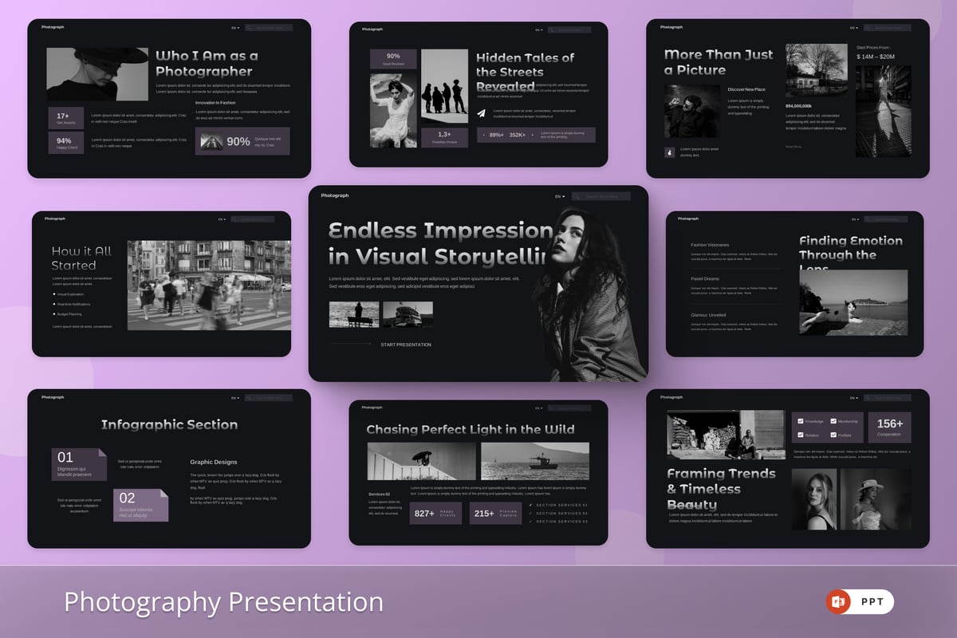The height and width of the screenshot is (638, 957).
Task: Click the paper plane icon on Hidden Tales slide
Action: click(482, 114)
